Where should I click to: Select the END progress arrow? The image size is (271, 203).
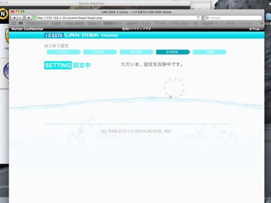(x=209, y=52)
